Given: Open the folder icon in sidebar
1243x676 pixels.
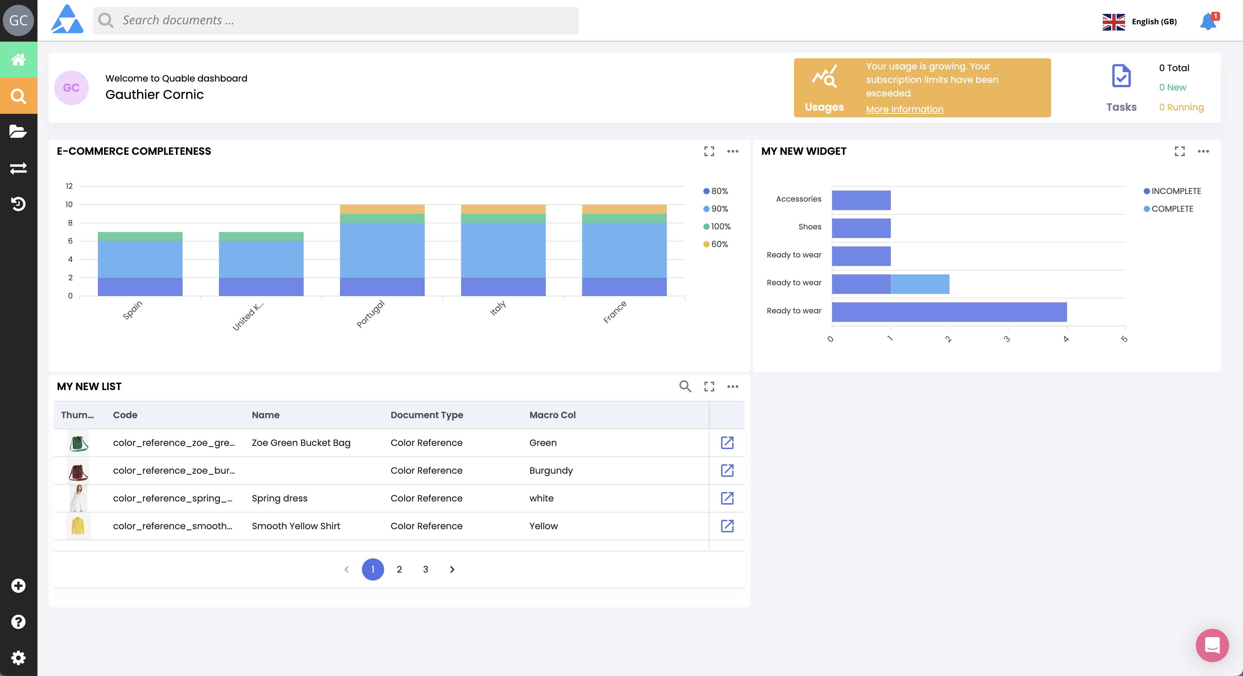Looking at the screenshot, I should point(18,132).
